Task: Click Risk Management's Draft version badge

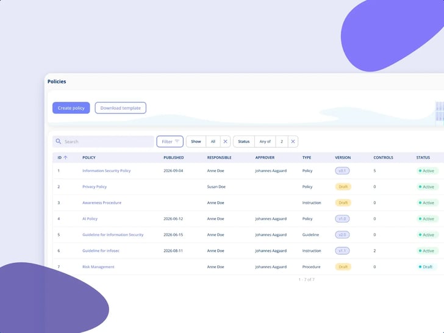Action: (x=343, y=267)
